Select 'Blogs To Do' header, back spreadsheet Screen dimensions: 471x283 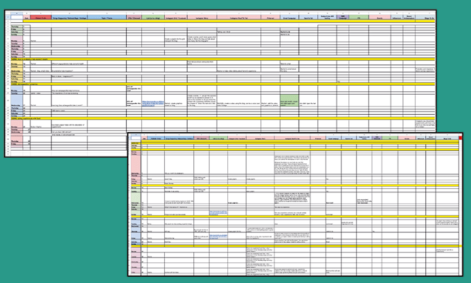tap(425, 17)
